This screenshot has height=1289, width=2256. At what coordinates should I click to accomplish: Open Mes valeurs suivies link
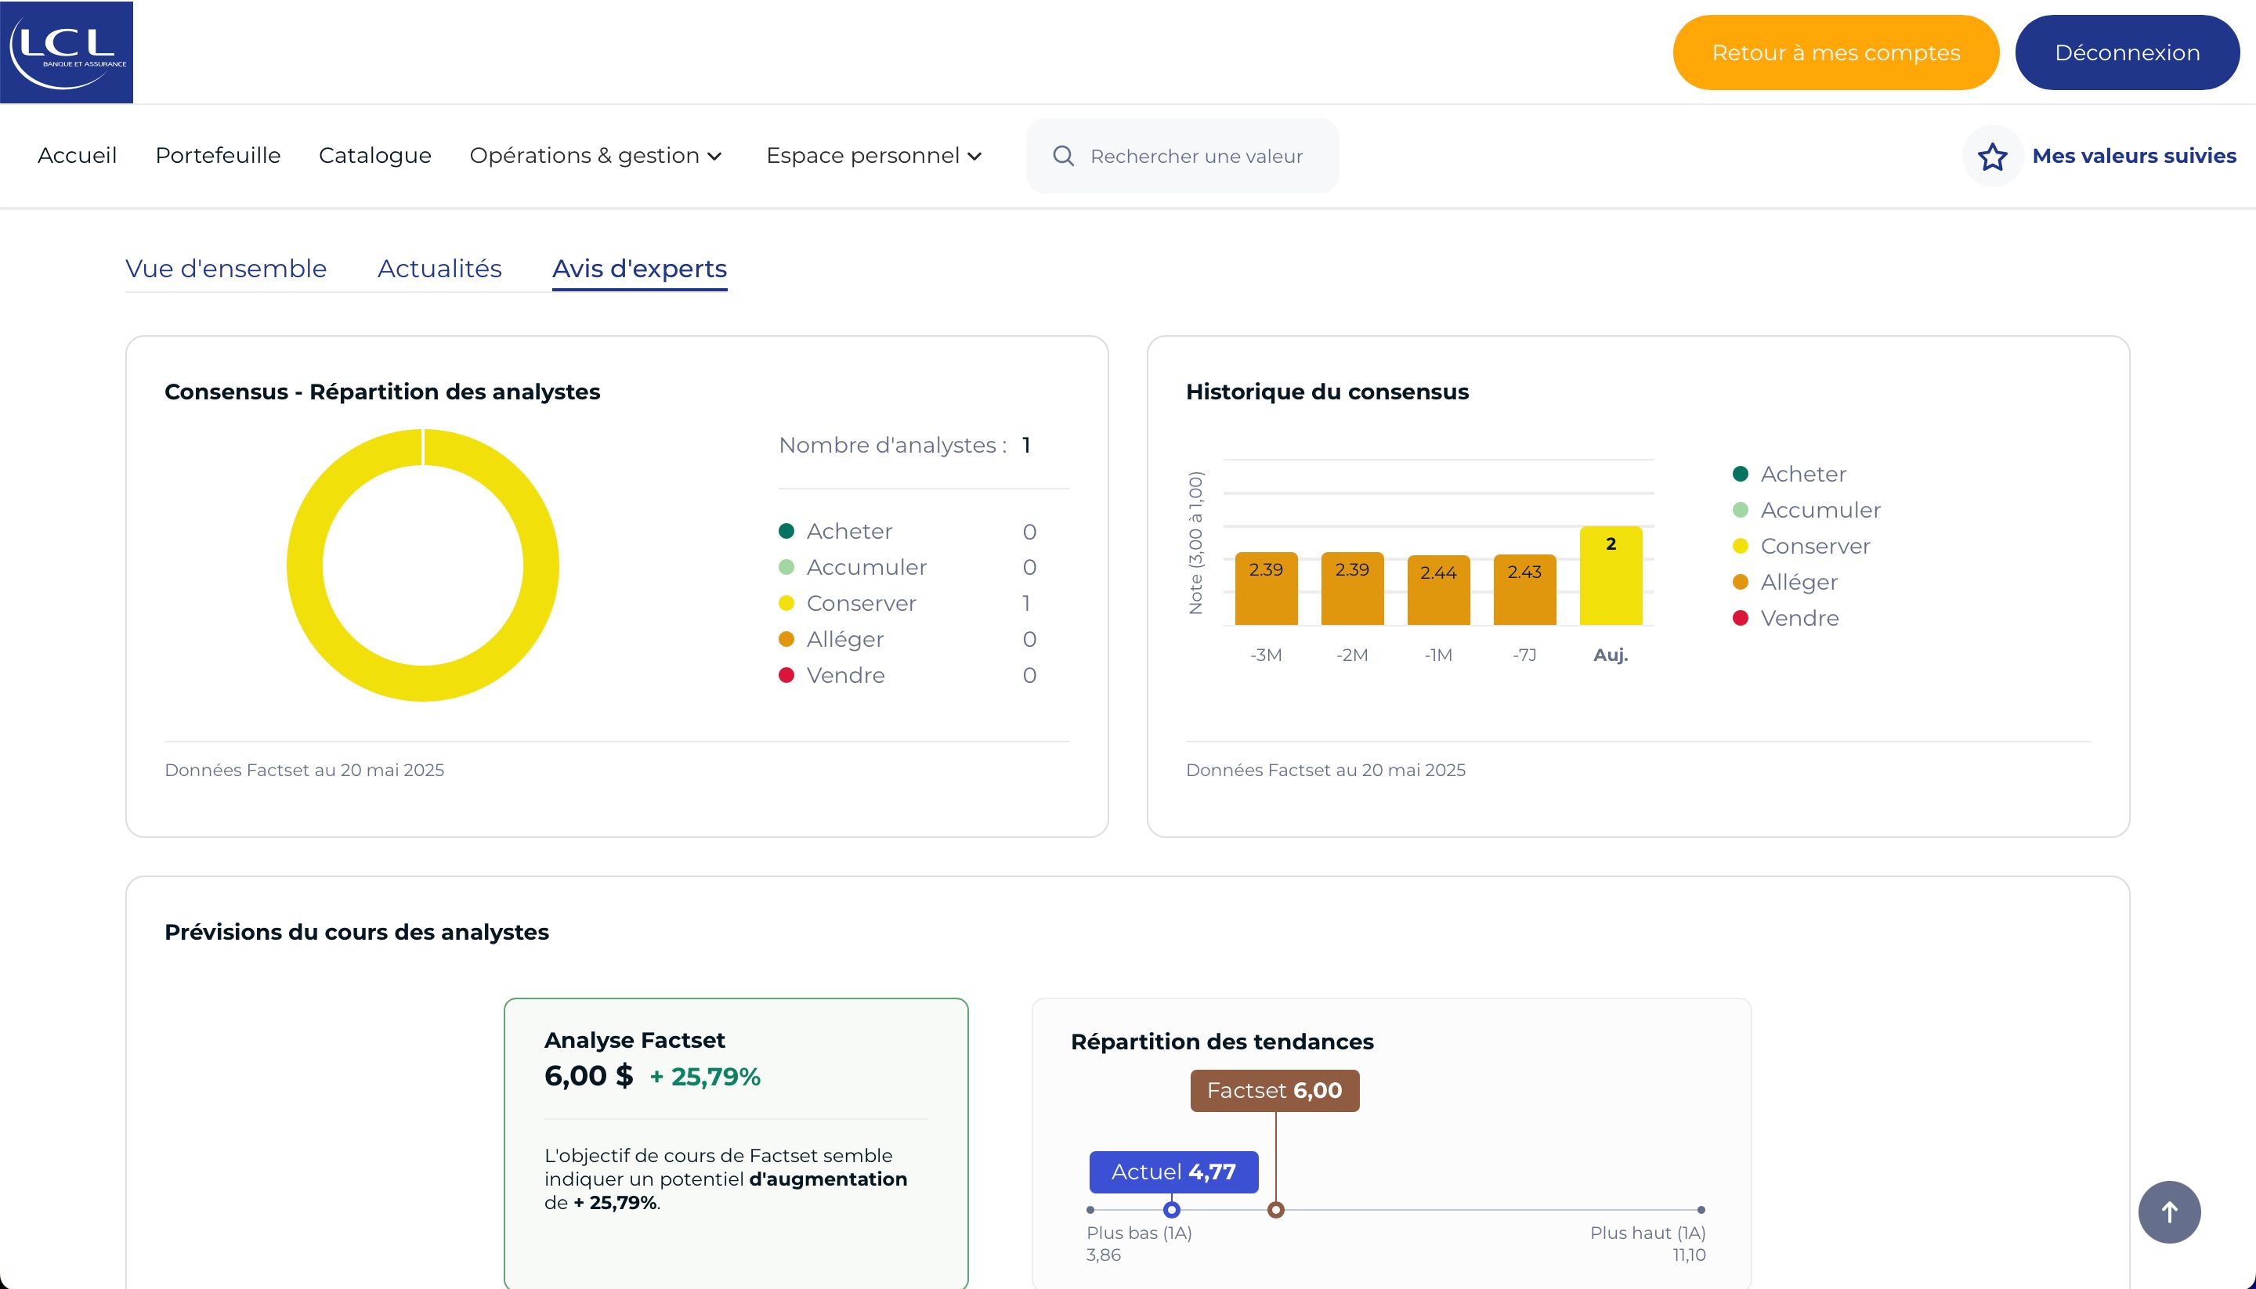click(2134, 156)
